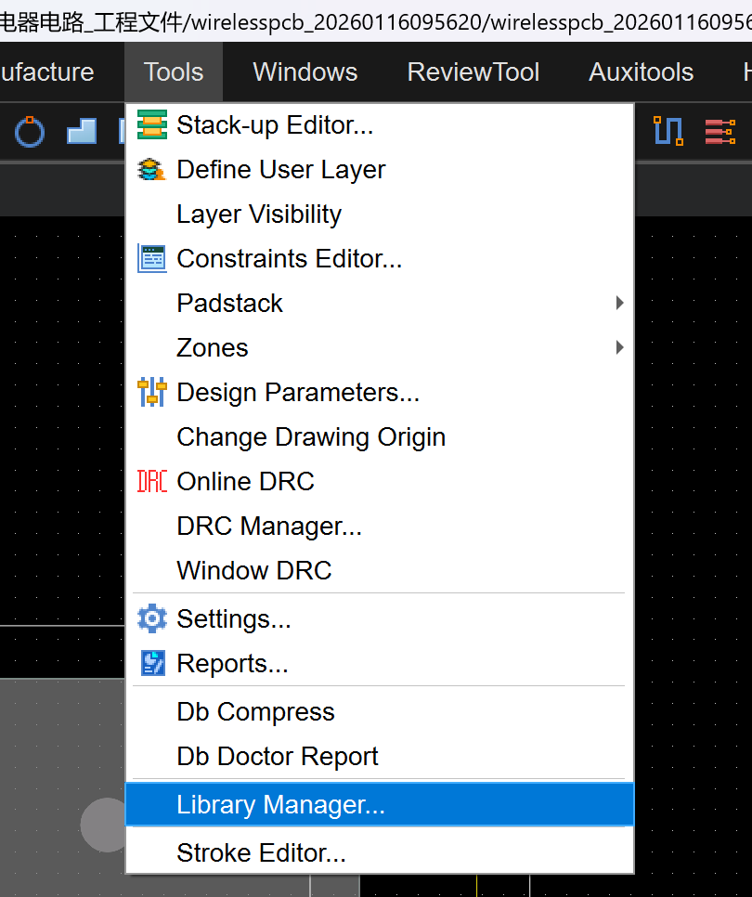
Task: Click the circle drawing tool icon
Action: pos(30,132)
